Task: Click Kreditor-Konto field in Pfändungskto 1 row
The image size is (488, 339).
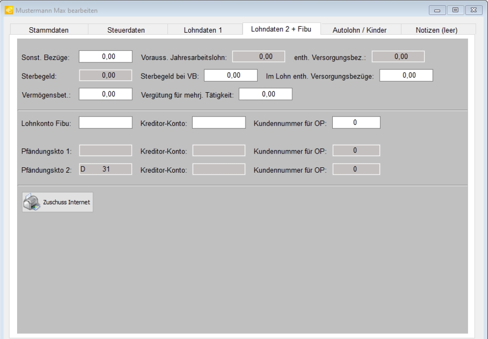Action: pyautogui.click(x=219, y=151)
